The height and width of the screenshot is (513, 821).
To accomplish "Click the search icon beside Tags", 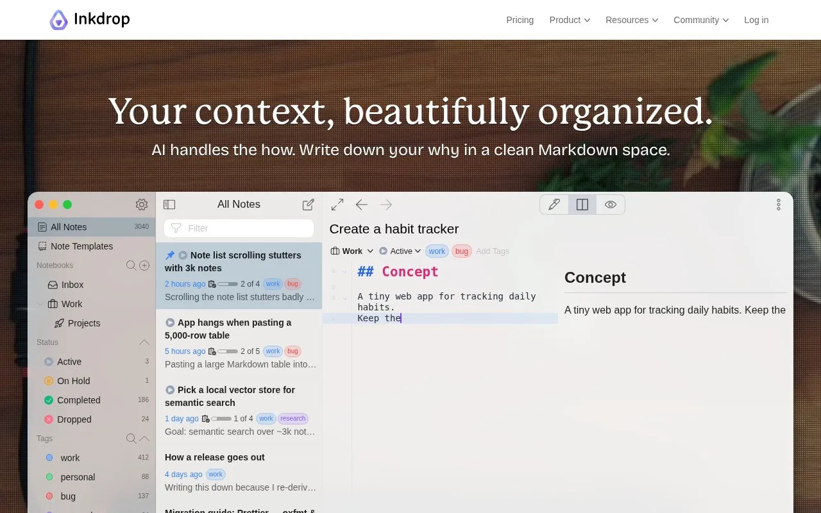I will click(131, 439).
